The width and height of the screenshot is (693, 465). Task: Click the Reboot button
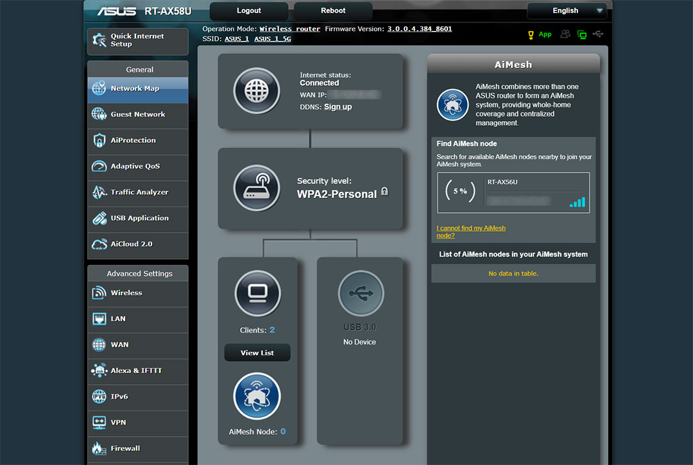(x=333, y=11)
